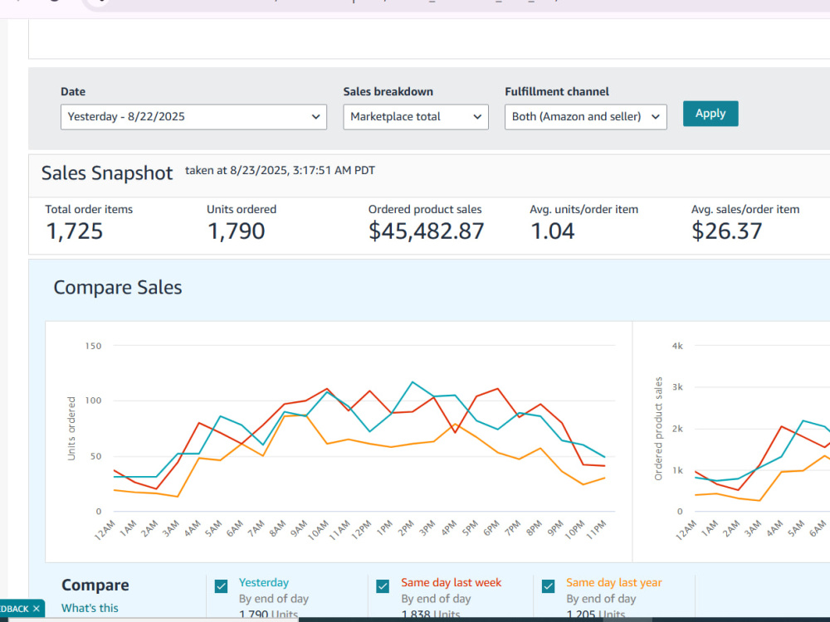The image size is (830, 622).
Task: Open the Fulfillment channel dropdown
Action: 585,117
